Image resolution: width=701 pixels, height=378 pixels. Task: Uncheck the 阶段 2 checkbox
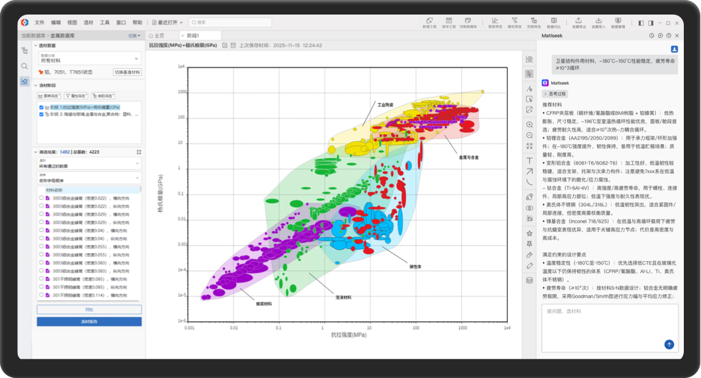pos(41,114)
